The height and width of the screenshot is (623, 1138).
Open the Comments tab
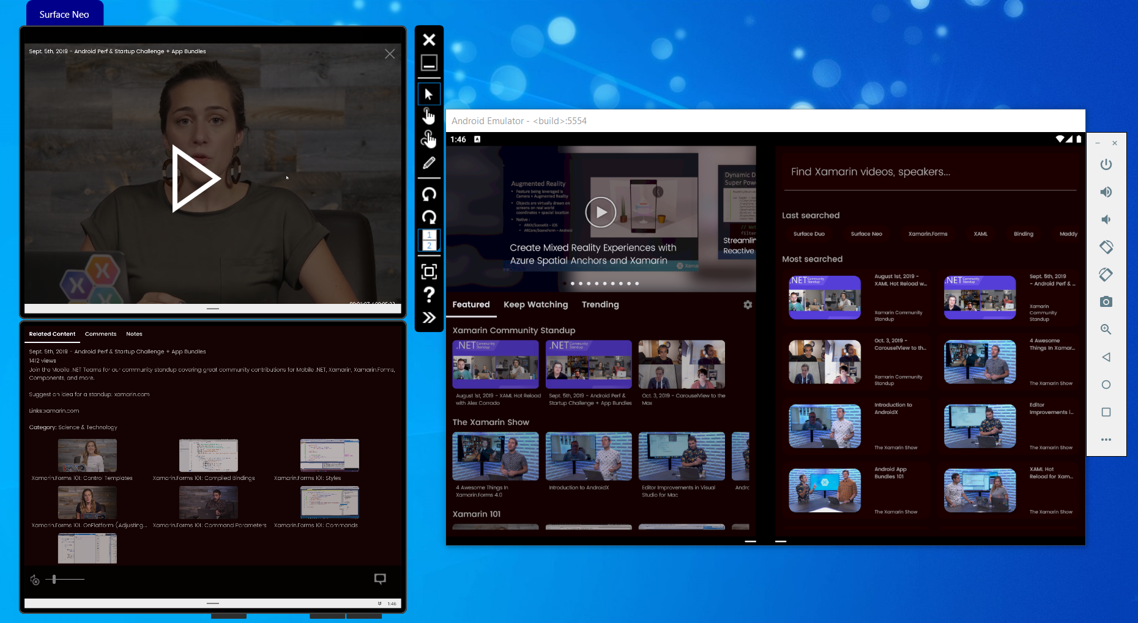tap(100, 334)
